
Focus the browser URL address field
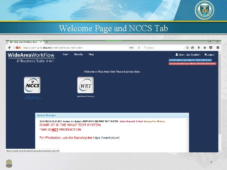click(x=75, y=48)
